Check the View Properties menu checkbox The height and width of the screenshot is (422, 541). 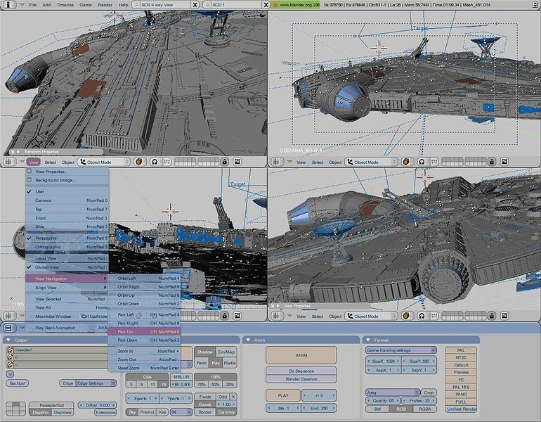30,172
